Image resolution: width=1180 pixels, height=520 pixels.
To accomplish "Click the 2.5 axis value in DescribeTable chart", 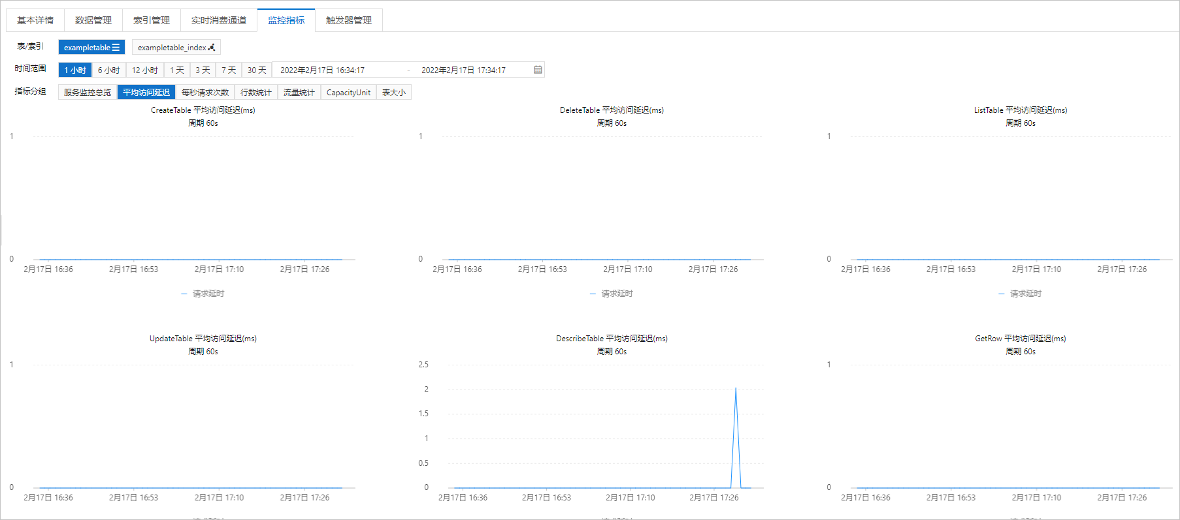I will tap(423, 365).
